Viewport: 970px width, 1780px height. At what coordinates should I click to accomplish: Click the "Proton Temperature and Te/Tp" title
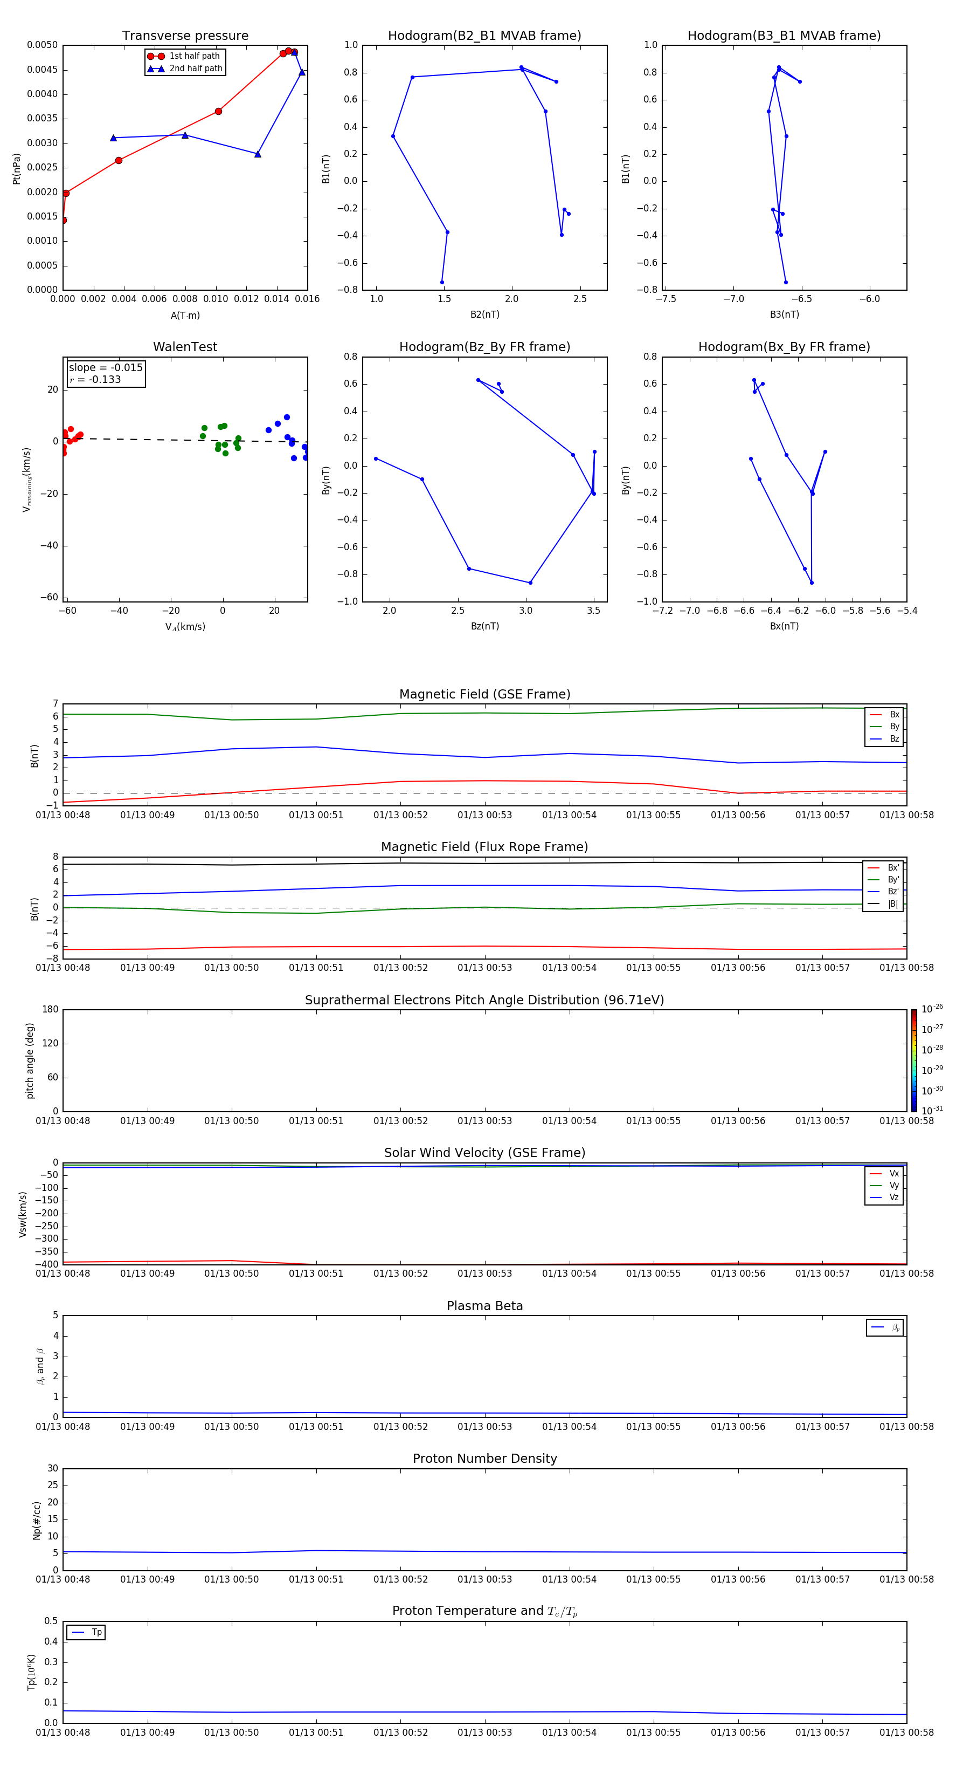tap(484, 1611)
